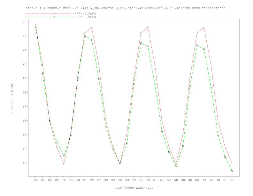Click the y-axis tick label 17

pos(25,106)
